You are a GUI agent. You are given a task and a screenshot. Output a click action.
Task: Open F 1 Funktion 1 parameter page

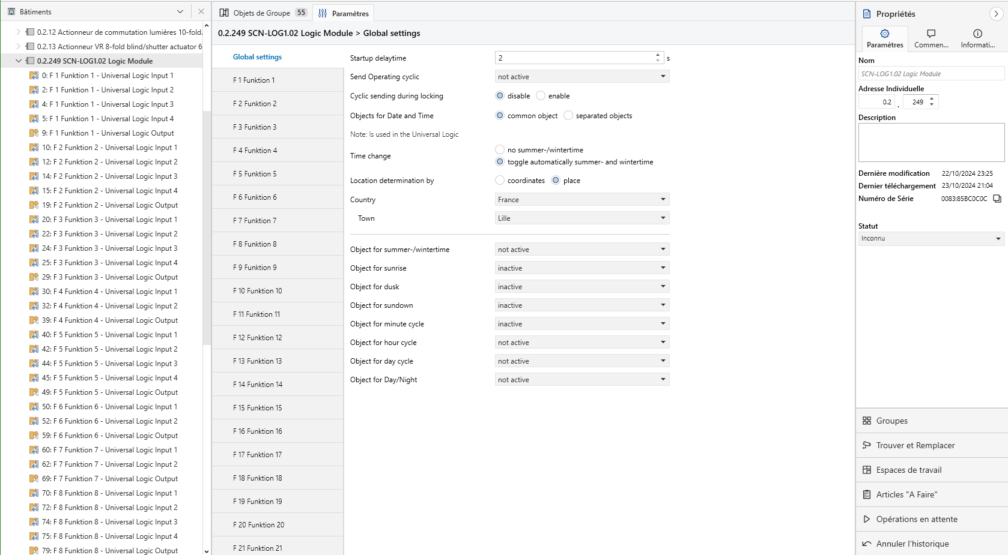tap(278, 80)
